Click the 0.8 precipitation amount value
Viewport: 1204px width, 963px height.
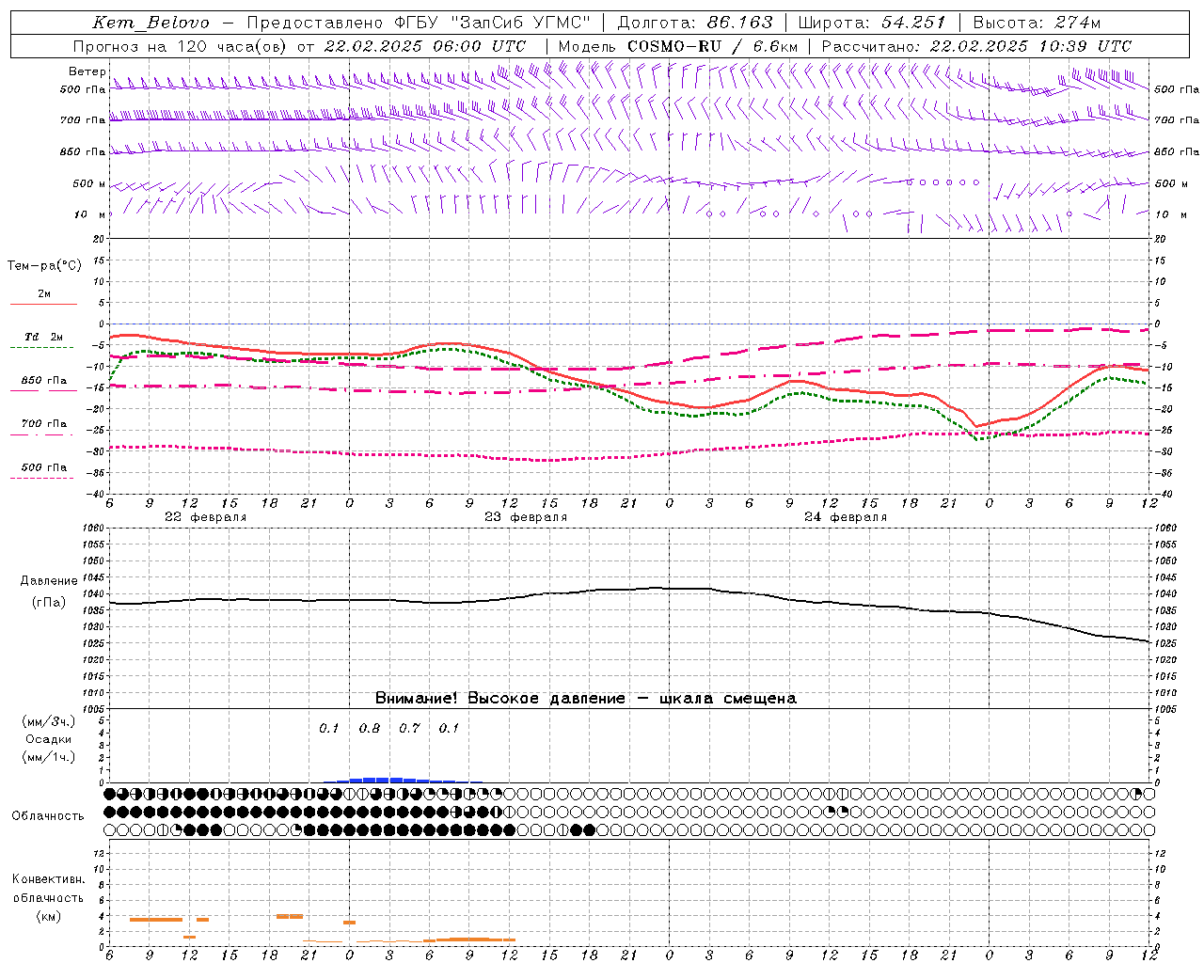370,728
